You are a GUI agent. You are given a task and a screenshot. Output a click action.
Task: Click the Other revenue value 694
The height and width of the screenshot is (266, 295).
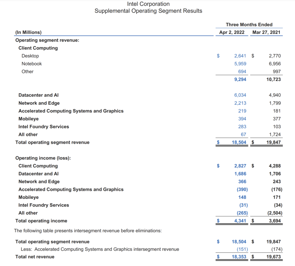click(x=242, y=72)
